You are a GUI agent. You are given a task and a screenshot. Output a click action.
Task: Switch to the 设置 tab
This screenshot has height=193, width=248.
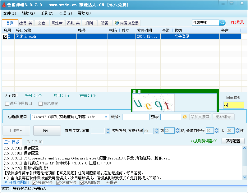(105, 23)
